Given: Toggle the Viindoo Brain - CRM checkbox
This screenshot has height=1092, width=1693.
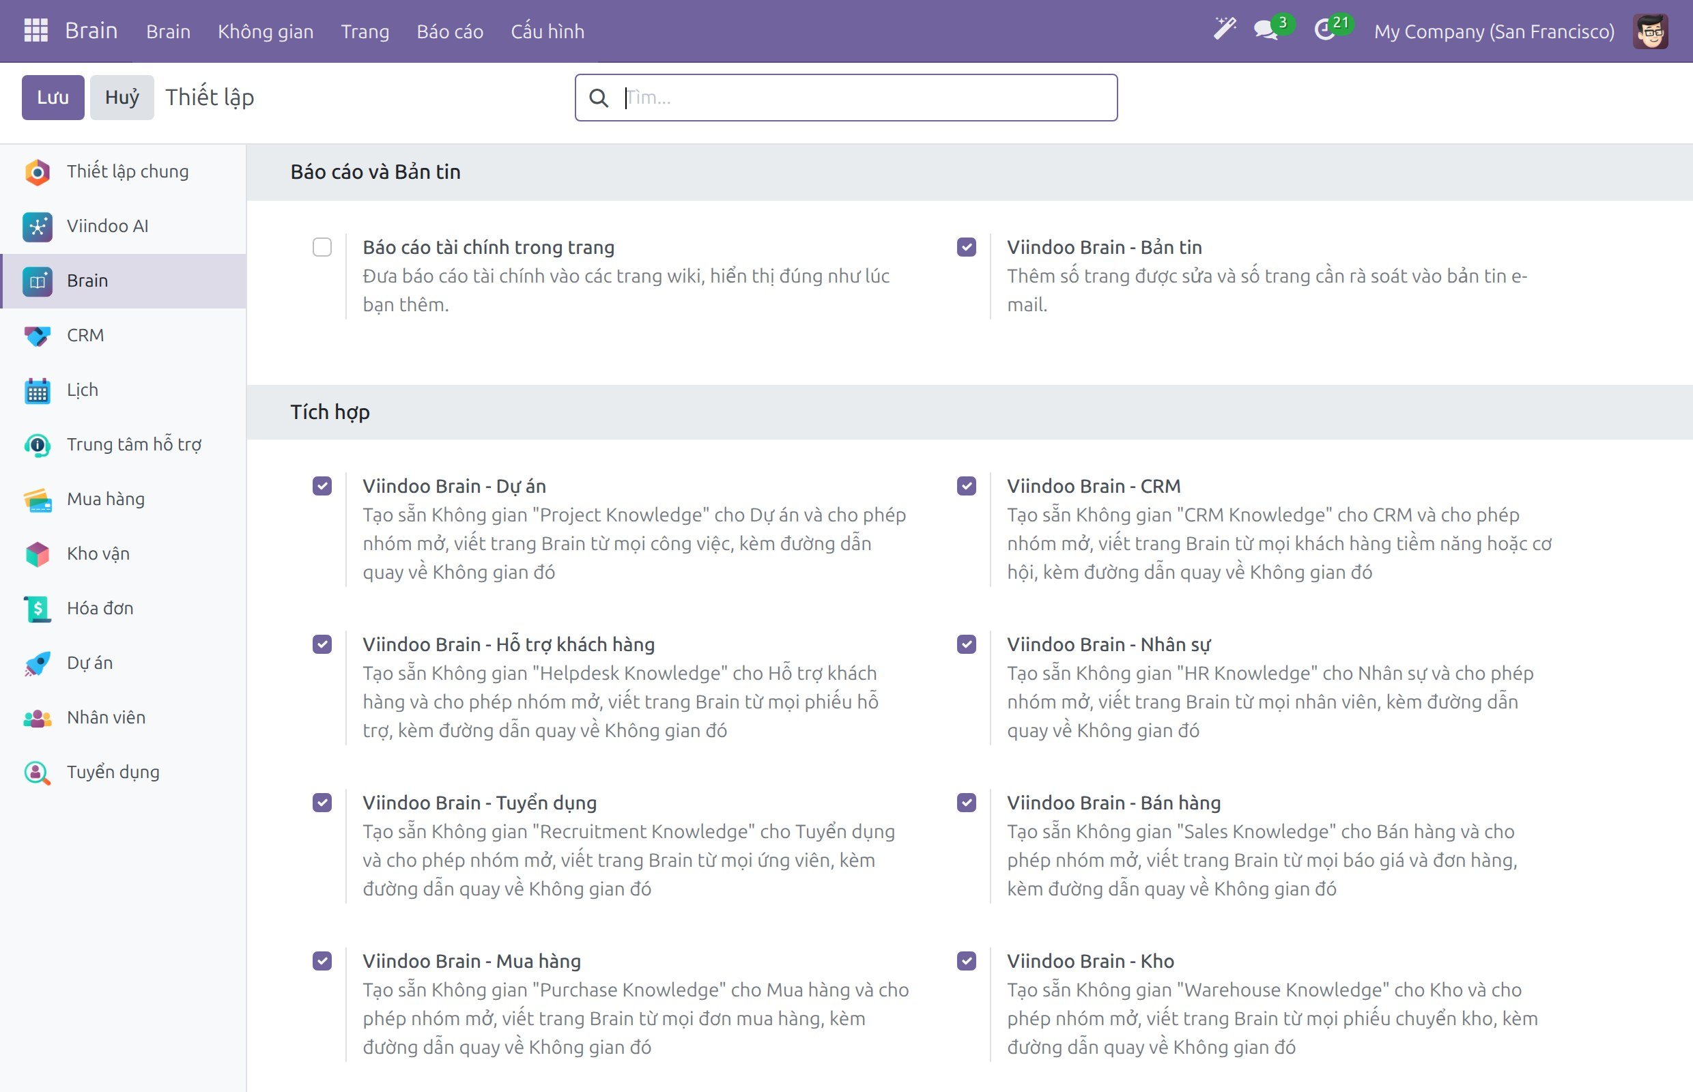Looking at the screenshot, I should click(966, 486).
